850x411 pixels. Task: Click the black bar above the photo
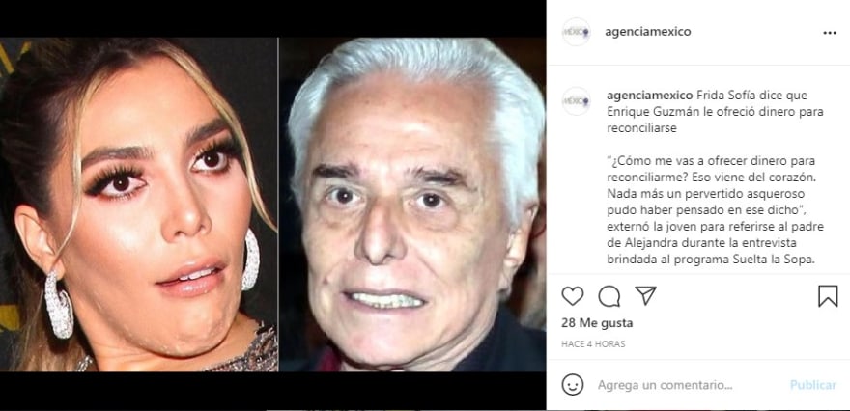click(272, 18)
